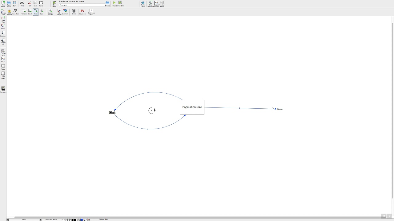The image size is (394, 221).
Task: Paste from clipboard into sketch
Action: [41, 4]
